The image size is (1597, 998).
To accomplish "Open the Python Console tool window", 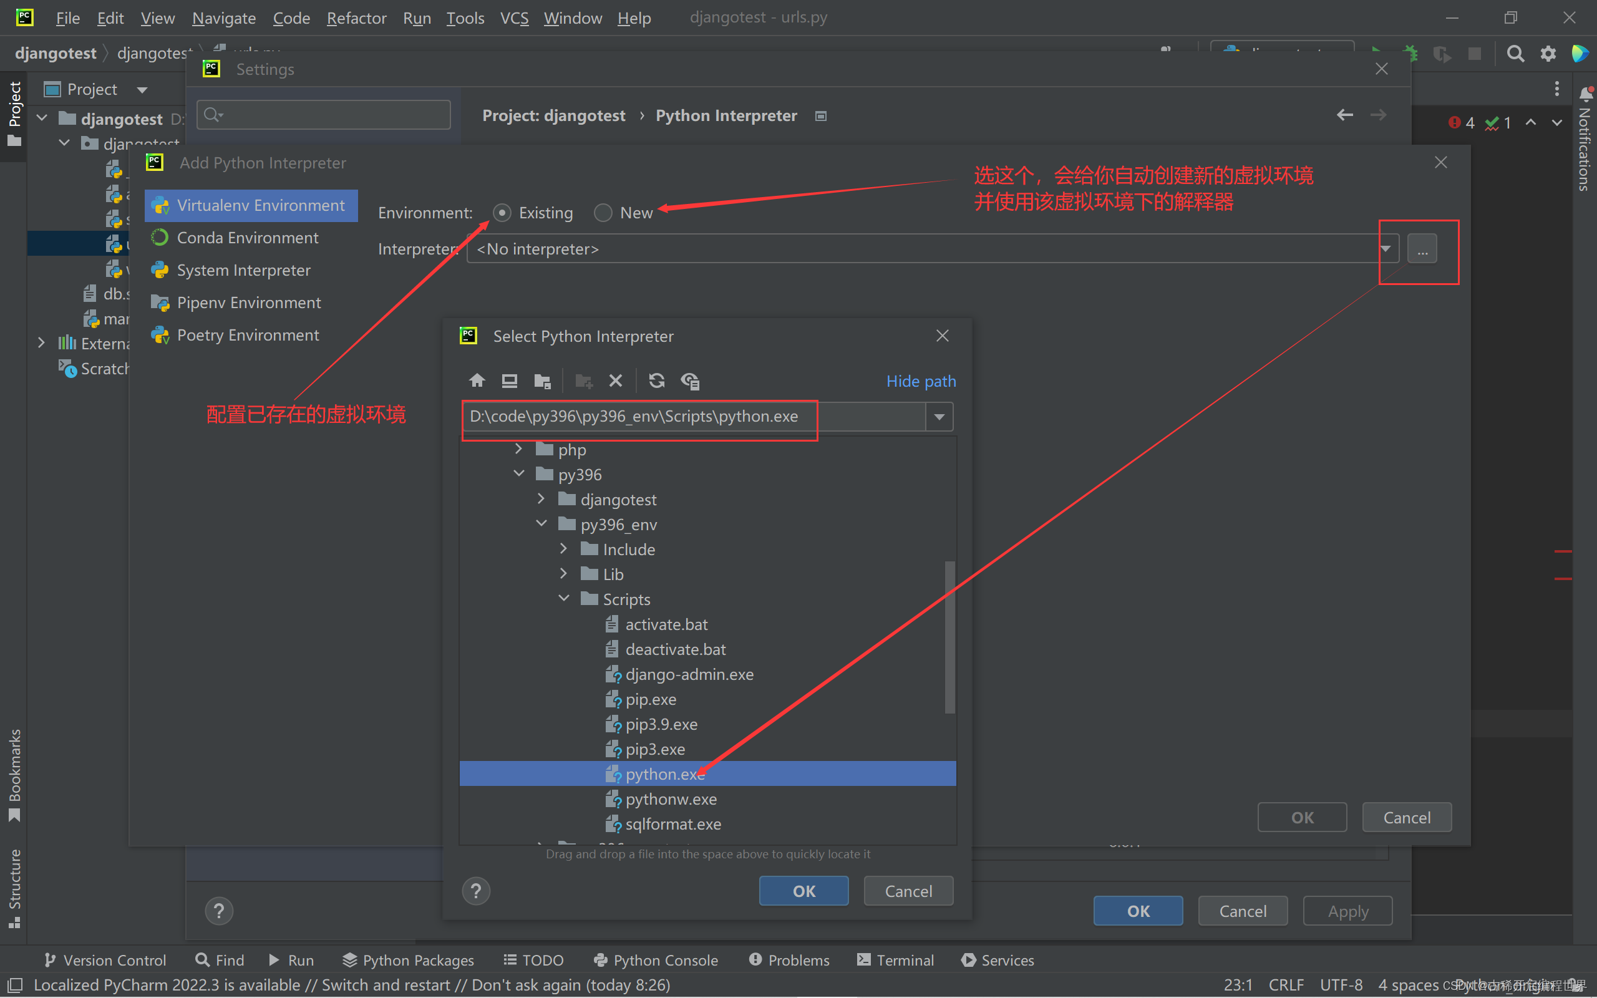I will coord(655,961).
